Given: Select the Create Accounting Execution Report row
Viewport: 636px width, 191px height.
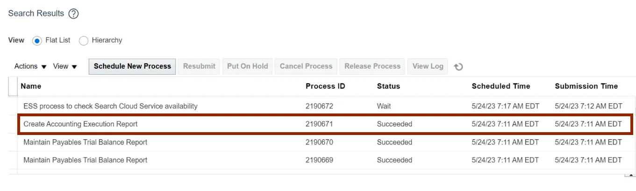Looking at the screenshot, I should coord(80,124).
